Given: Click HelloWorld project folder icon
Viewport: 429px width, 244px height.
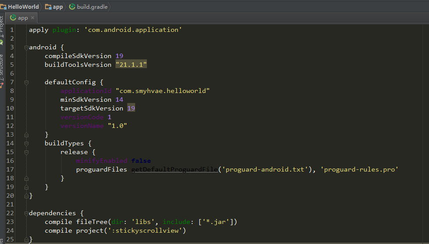Looking at the screenshot, I should click(3, 7).
